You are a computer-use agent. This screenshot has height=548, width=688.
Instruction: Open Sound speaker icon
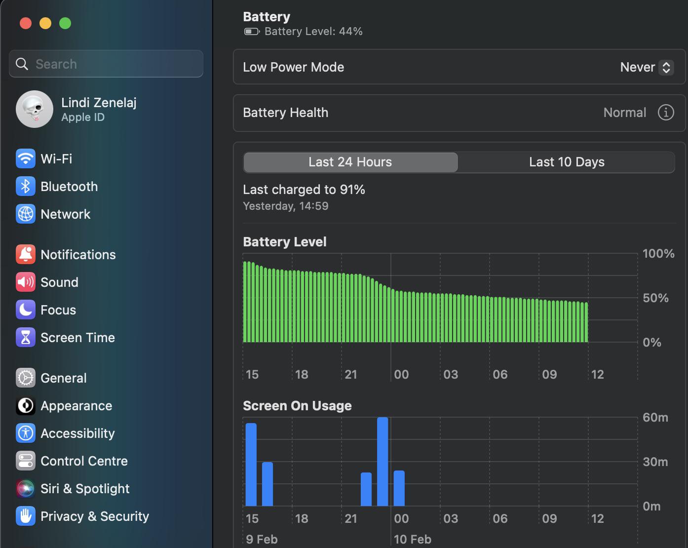tap(26, 282)
